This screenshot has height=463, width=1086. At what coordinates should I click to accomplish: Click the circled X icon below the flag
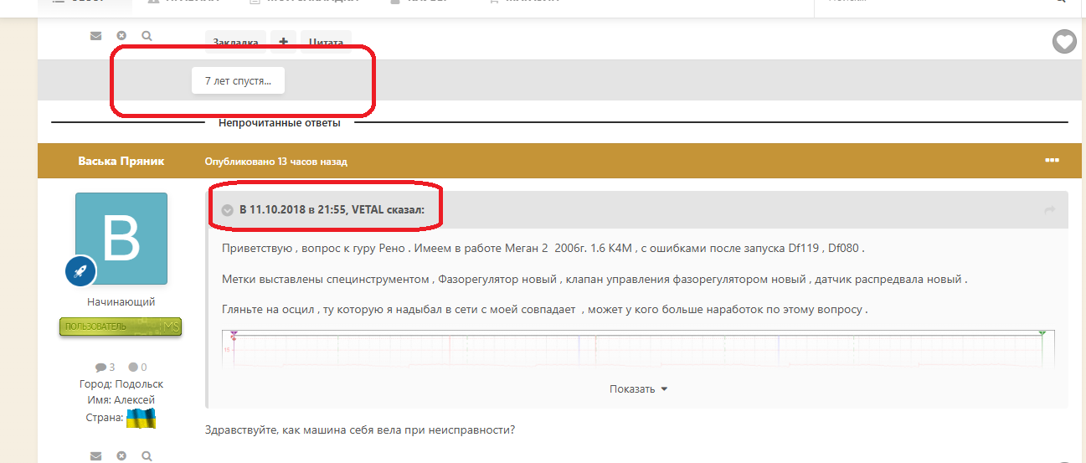[x=121, y=456]
